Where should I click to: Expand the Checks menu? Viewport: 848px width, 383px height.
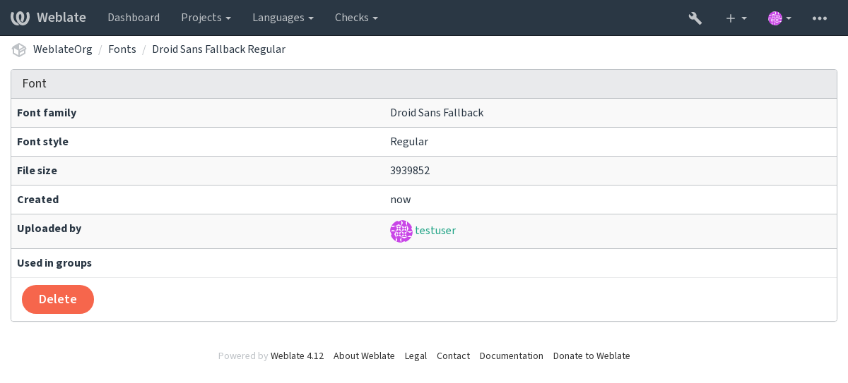(x=356, y=18)
